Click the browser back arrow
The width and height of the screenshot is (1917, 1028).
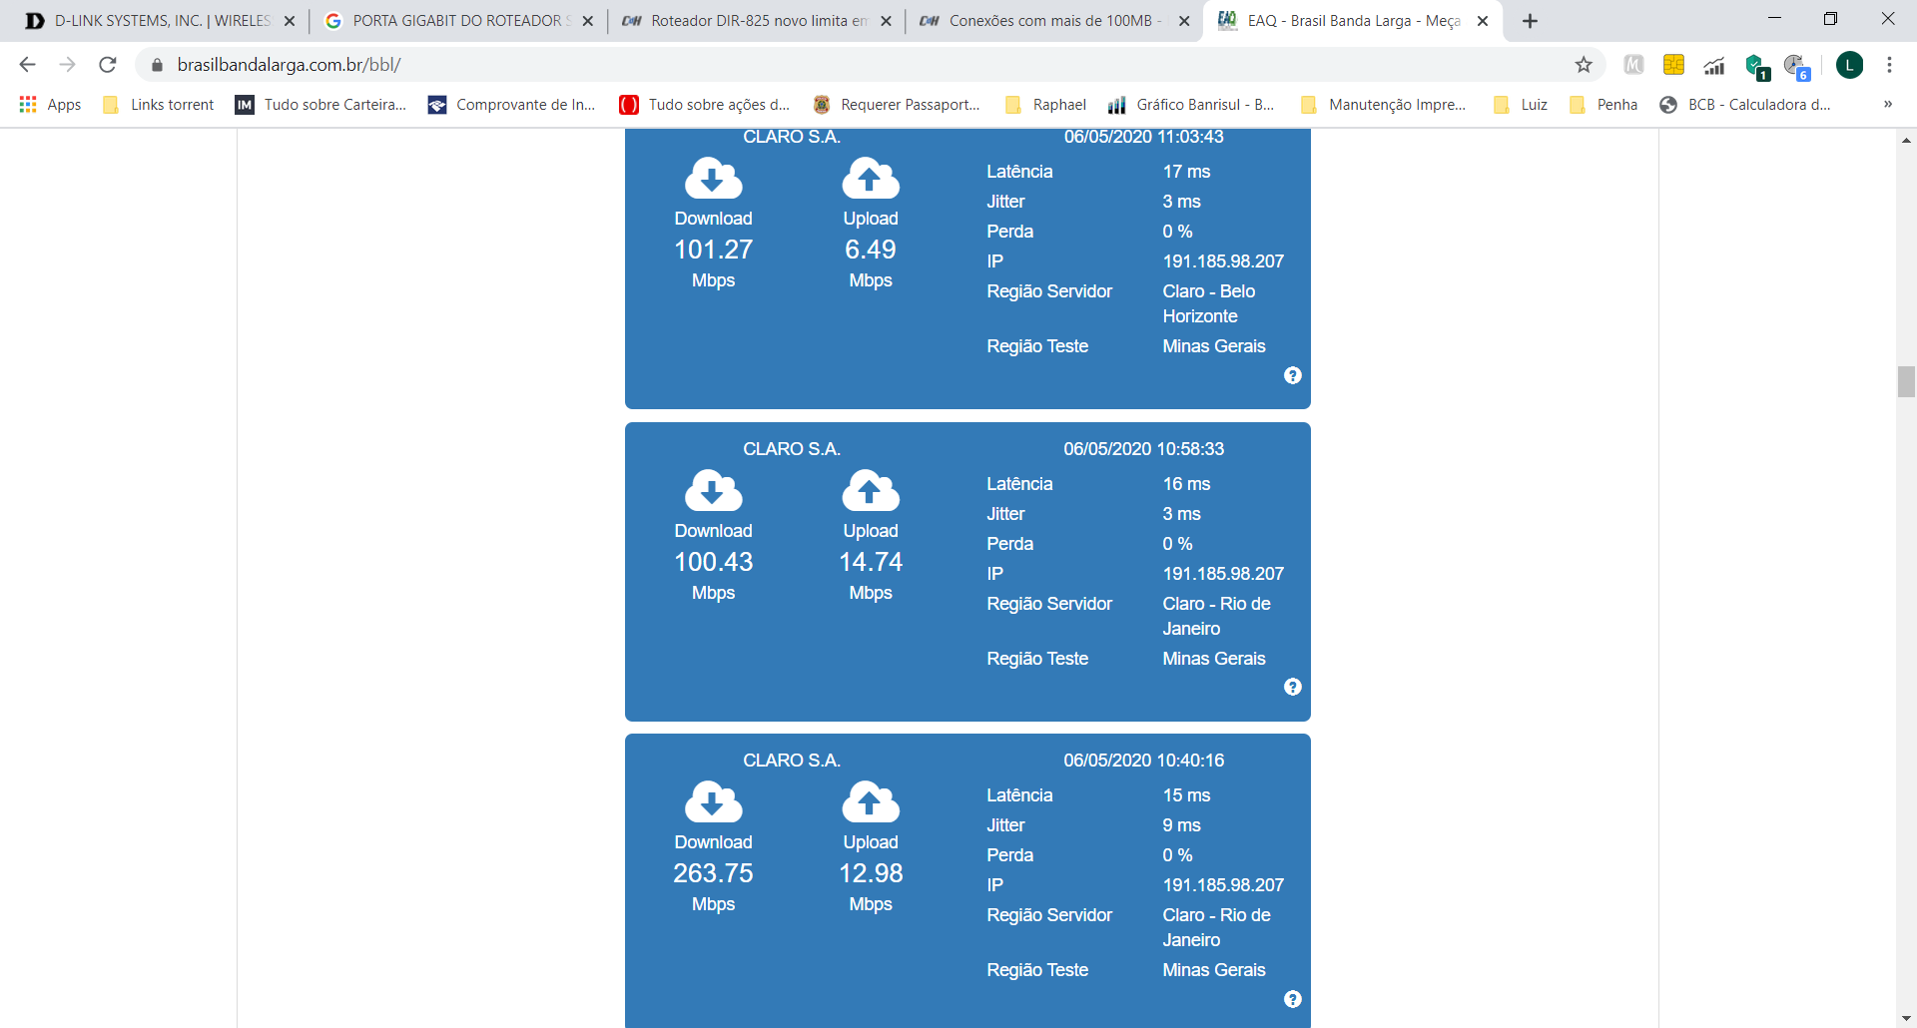point(27,65)
